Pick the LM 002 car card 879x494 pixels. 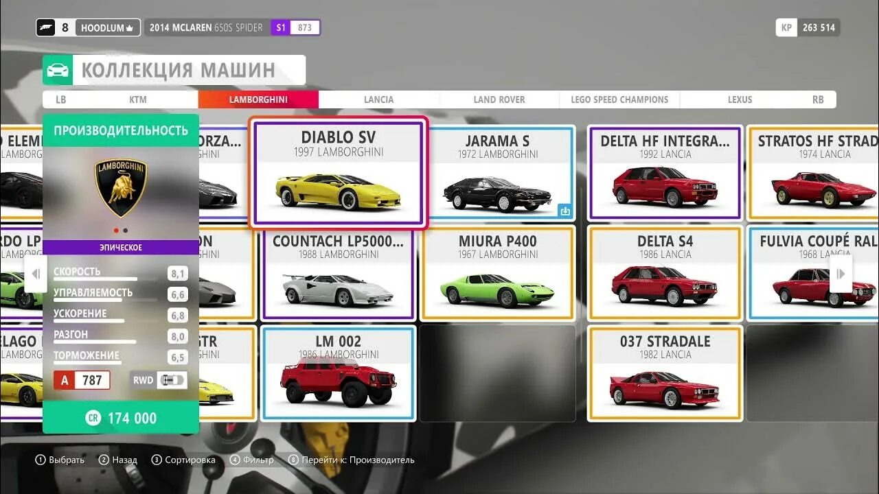338,373
